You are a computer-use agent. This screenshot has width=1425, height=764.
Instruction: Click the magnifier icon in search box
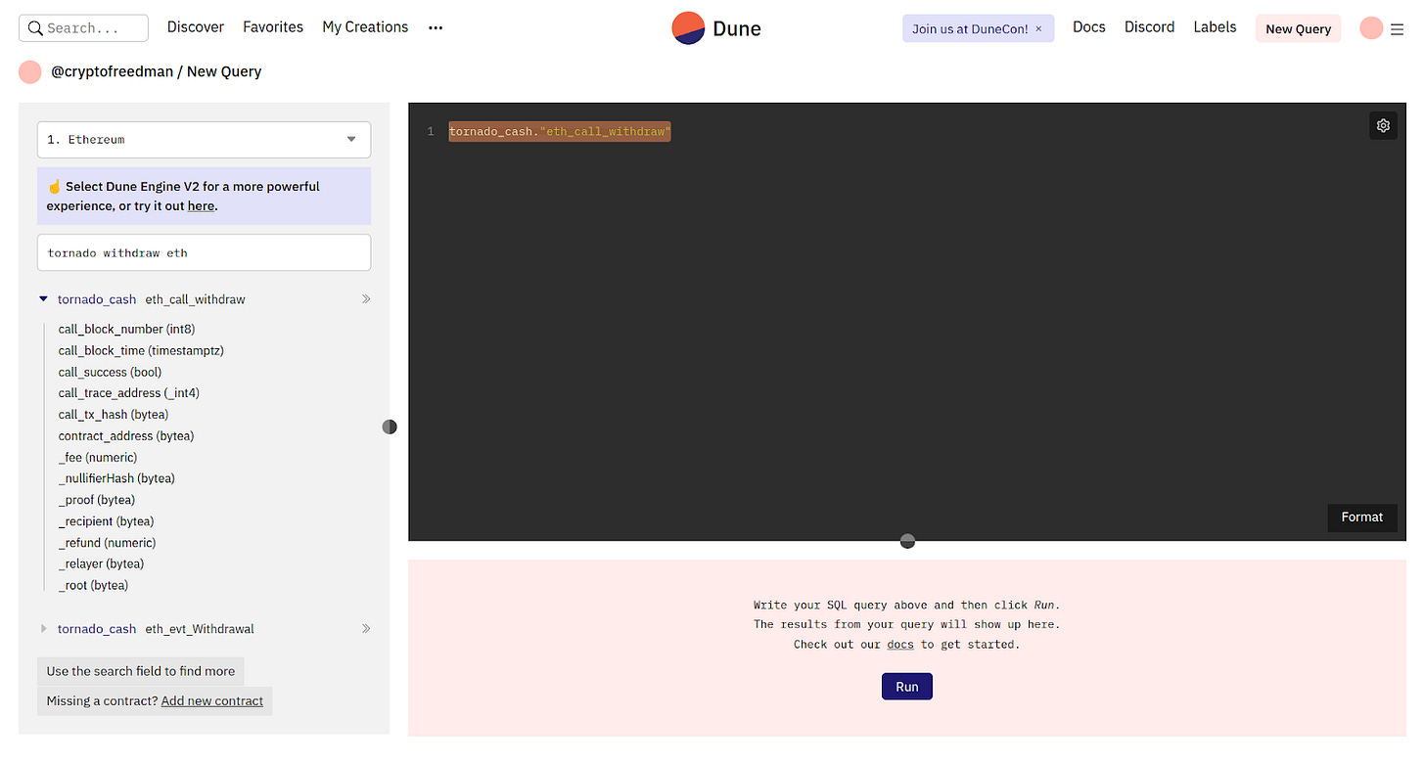pyautogui.click(x=35, y=28)
